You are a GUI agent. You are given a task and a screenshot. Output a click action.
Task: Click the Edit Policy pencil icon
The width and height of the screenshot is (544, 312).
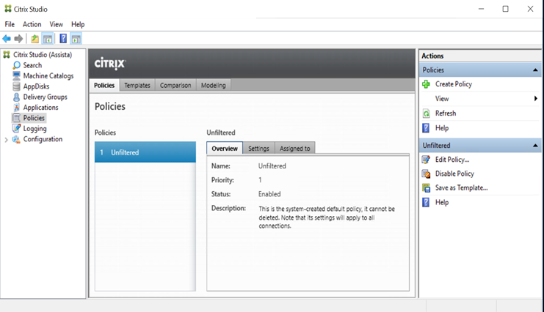426,160
